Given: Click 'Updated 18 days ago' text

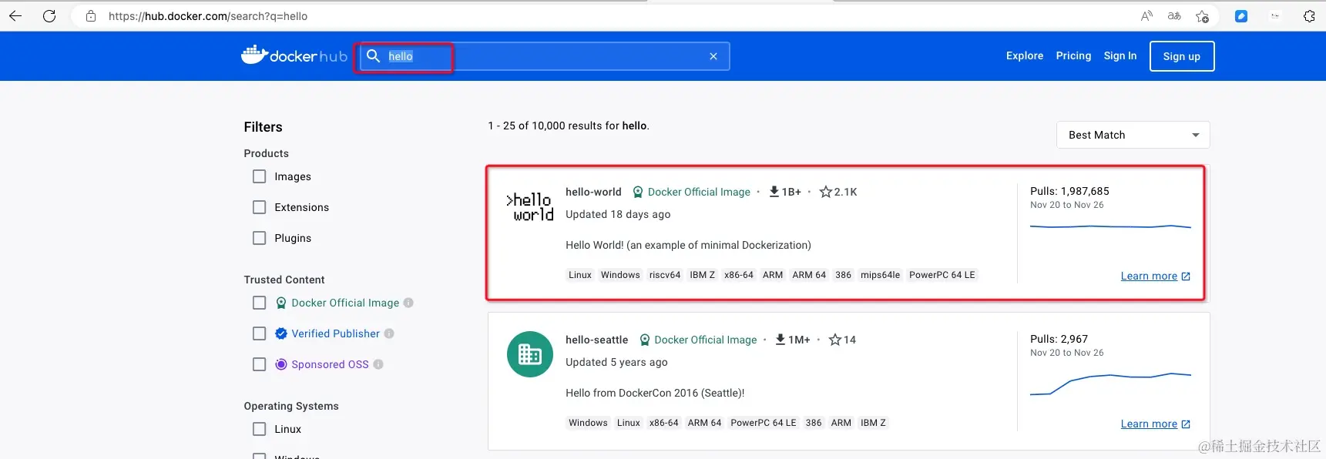Looking at the screenshot, I should [618, 214].
